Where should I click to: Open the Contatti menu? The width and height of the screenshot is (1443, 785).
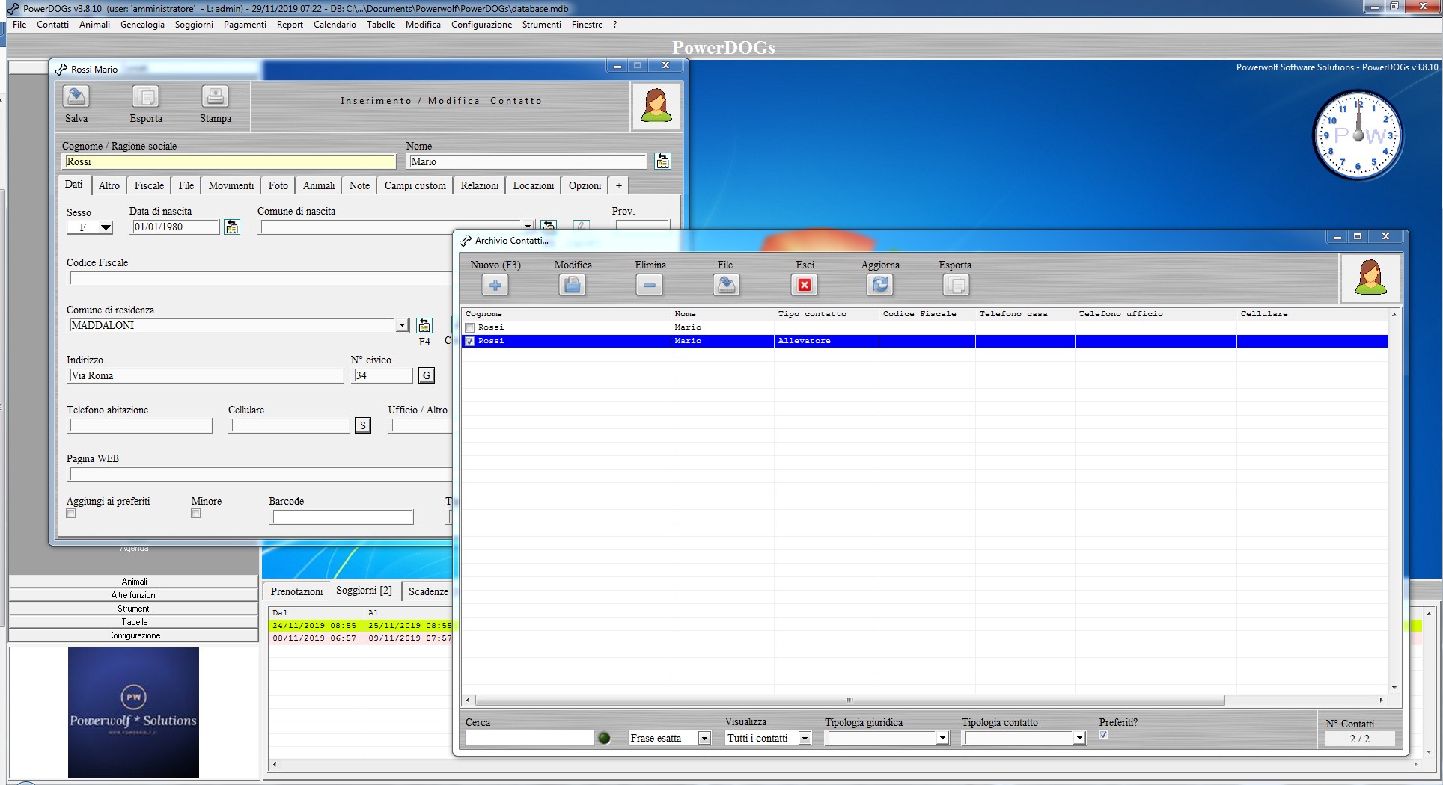[52, 25]
